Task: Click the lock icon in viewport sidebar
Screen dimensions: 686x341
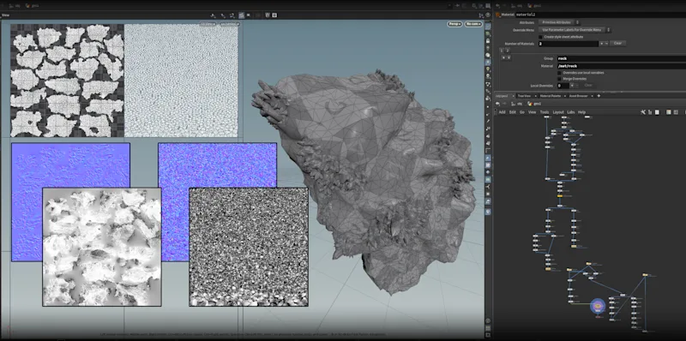Action: coord(488,40)
